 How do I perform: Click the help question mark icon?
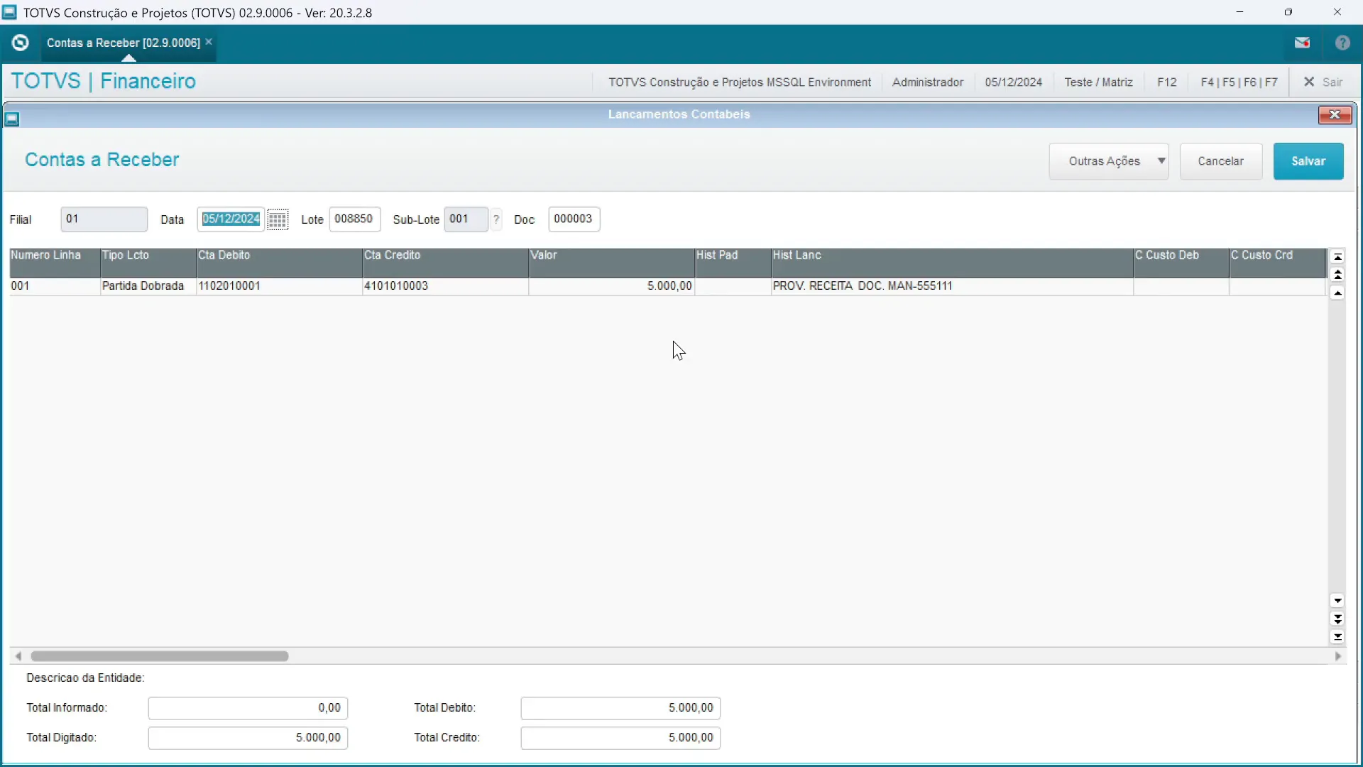coord(1342,43)
